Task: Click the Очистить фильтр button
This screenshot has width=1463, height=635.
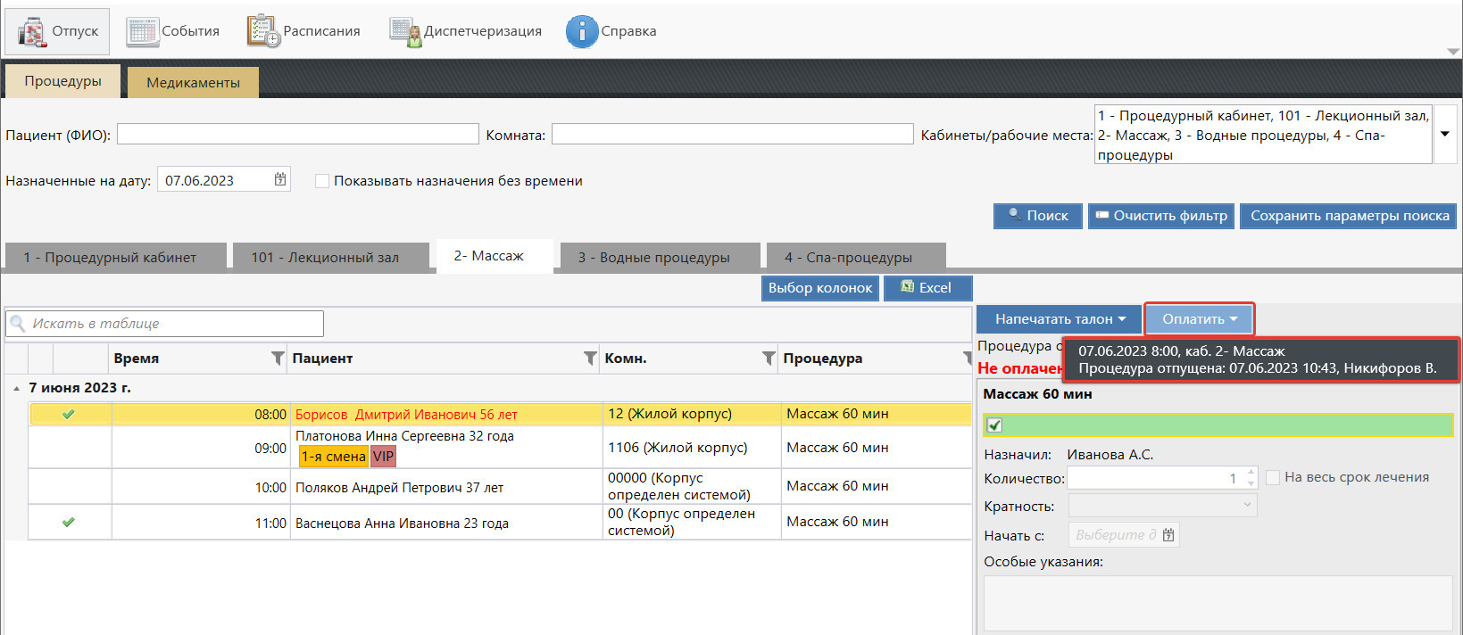Action: pos(1160,216)
